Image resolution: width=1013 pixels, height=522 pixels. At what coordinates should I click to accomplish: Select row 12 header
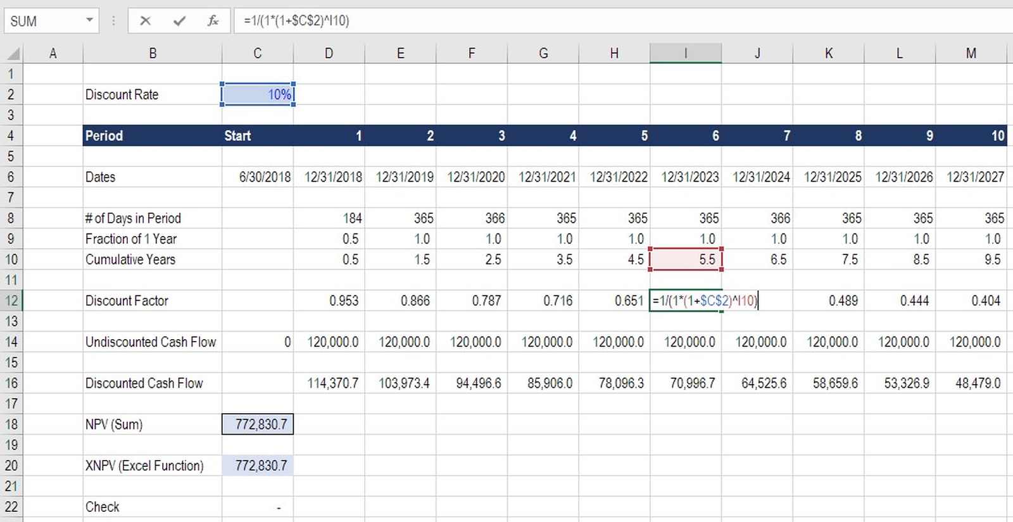pos(11,301)
